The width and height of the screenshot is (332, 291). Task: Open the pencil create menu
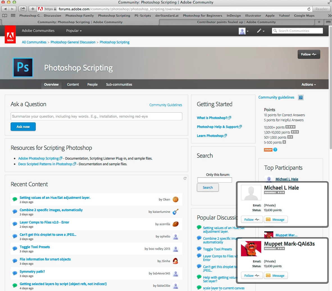pos(261,31)
